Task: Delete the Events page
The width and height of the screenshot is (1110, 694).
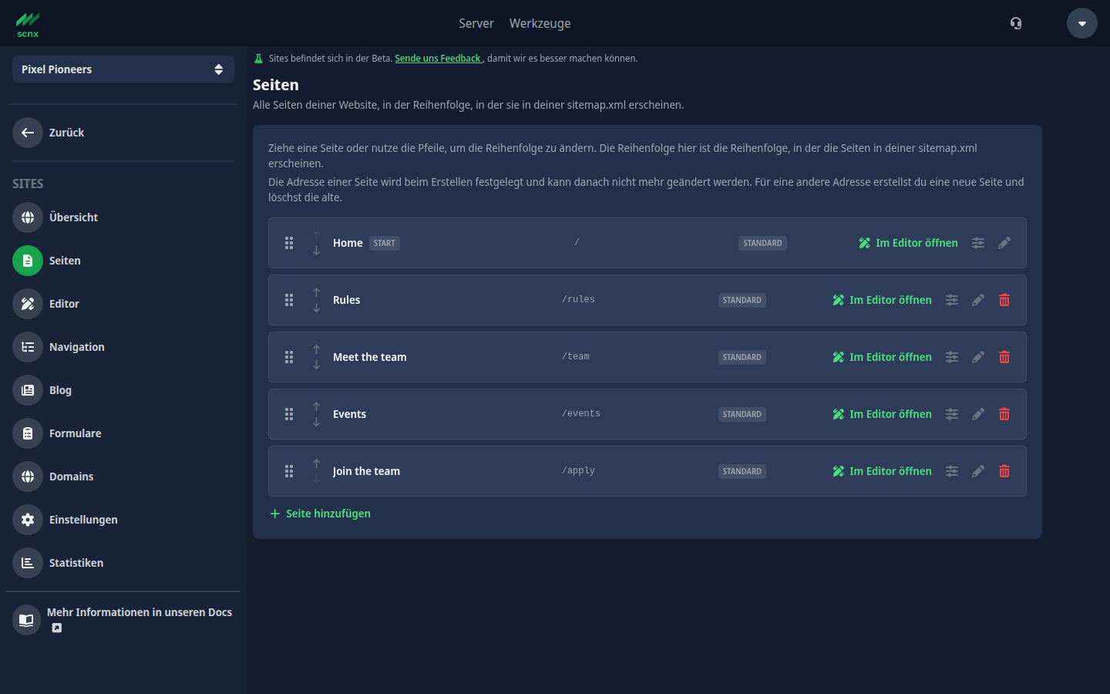Action: click(x=1004, y=414)
